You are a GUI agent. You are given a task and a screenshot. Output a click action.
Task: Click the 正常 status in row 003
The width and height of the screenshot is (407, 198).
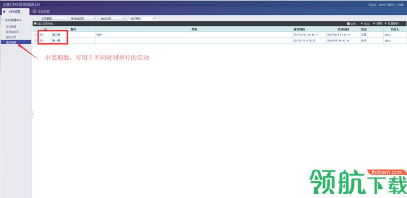[364, 35]
